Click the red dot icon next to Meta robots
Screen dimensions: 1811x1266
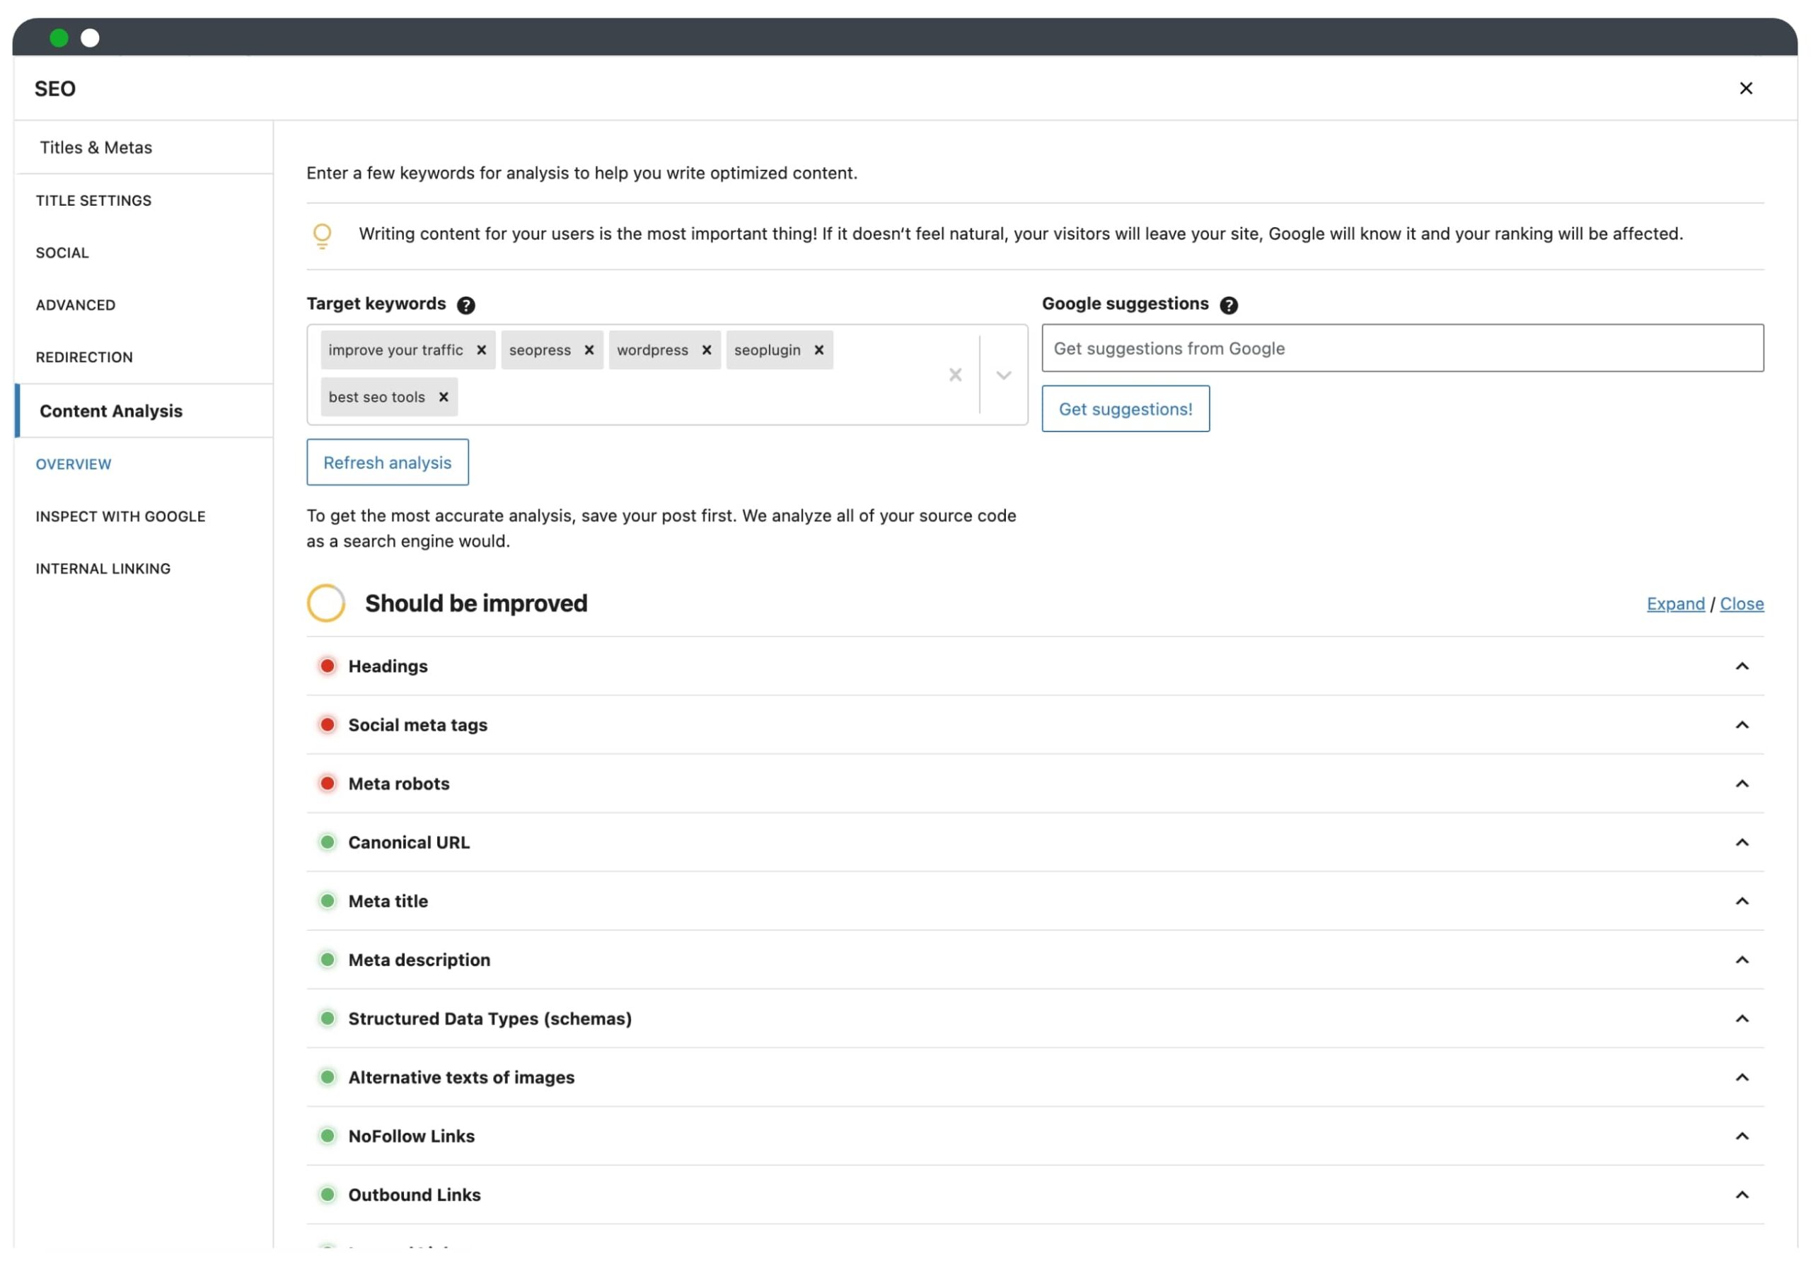point(326,783)
